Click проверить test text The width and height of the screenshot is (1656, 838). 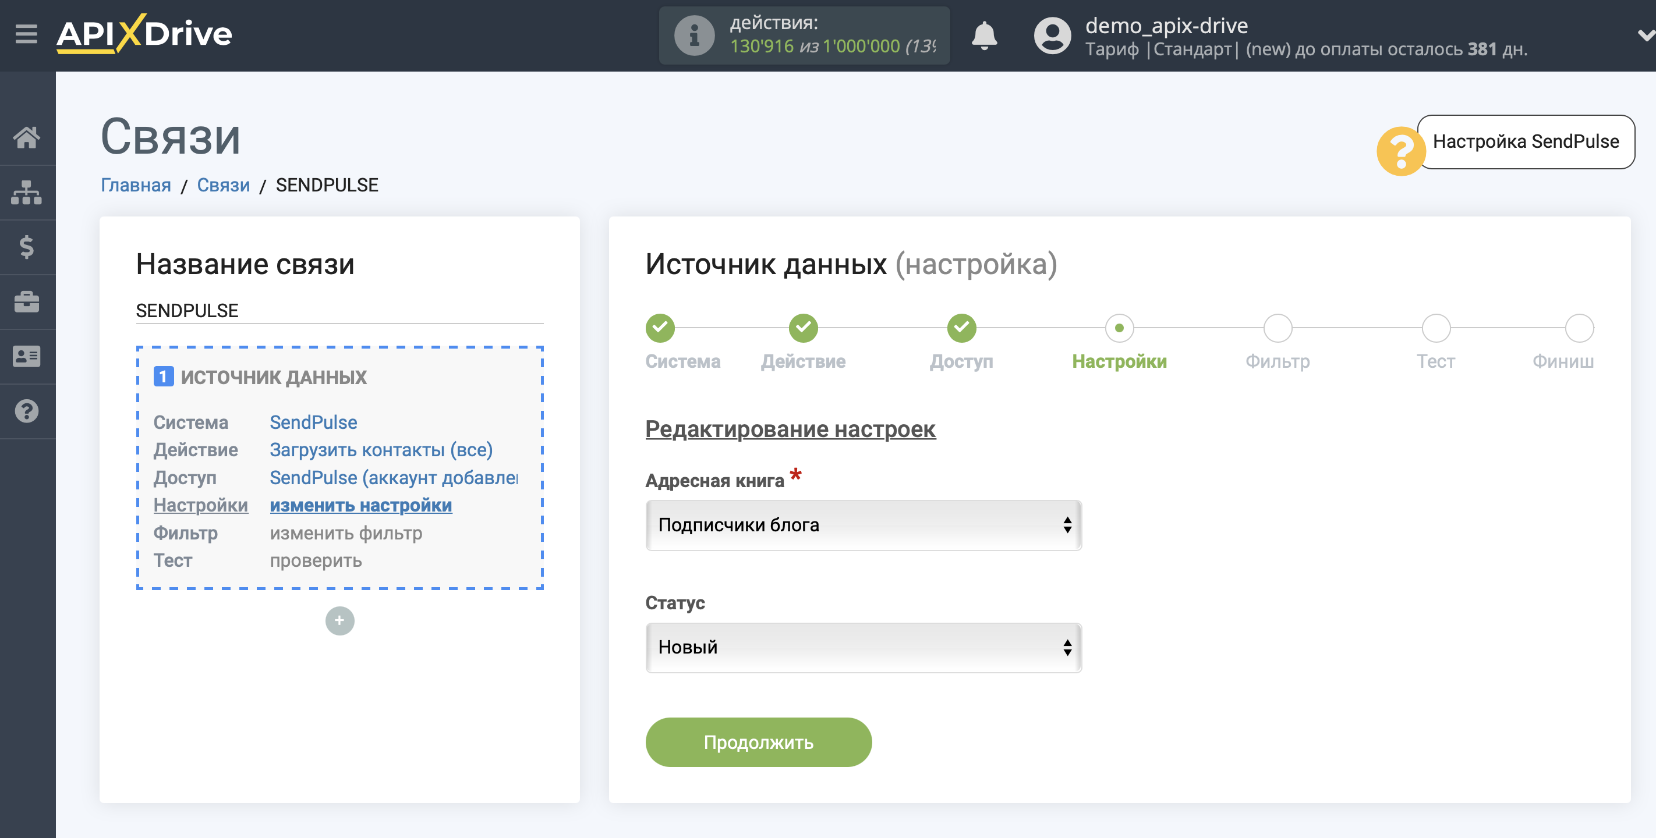click(x=316, y=560)
